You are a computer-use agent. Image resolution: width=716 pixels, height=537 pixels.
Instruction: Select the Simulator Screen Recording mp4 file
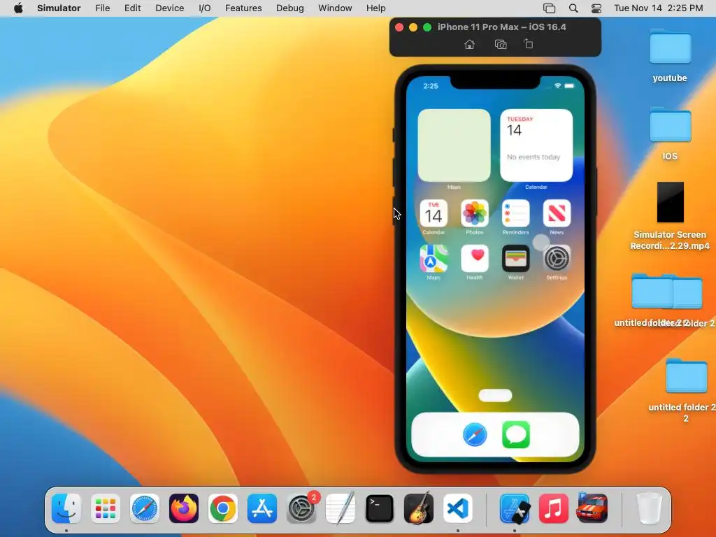[x=670, y=202]
